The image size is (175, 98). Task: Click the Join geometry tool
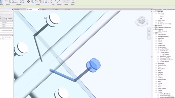point(15,2)
